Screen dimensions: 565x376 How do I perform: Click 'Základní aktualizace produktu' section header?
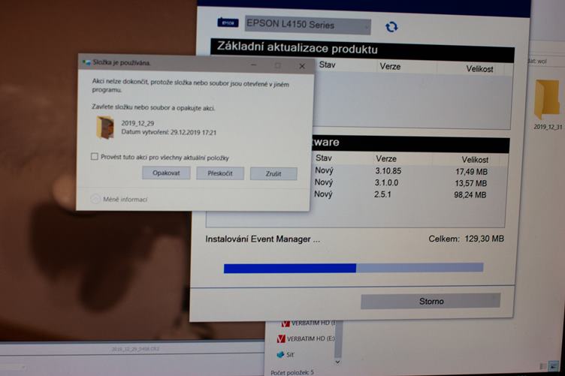pos(298,48)
